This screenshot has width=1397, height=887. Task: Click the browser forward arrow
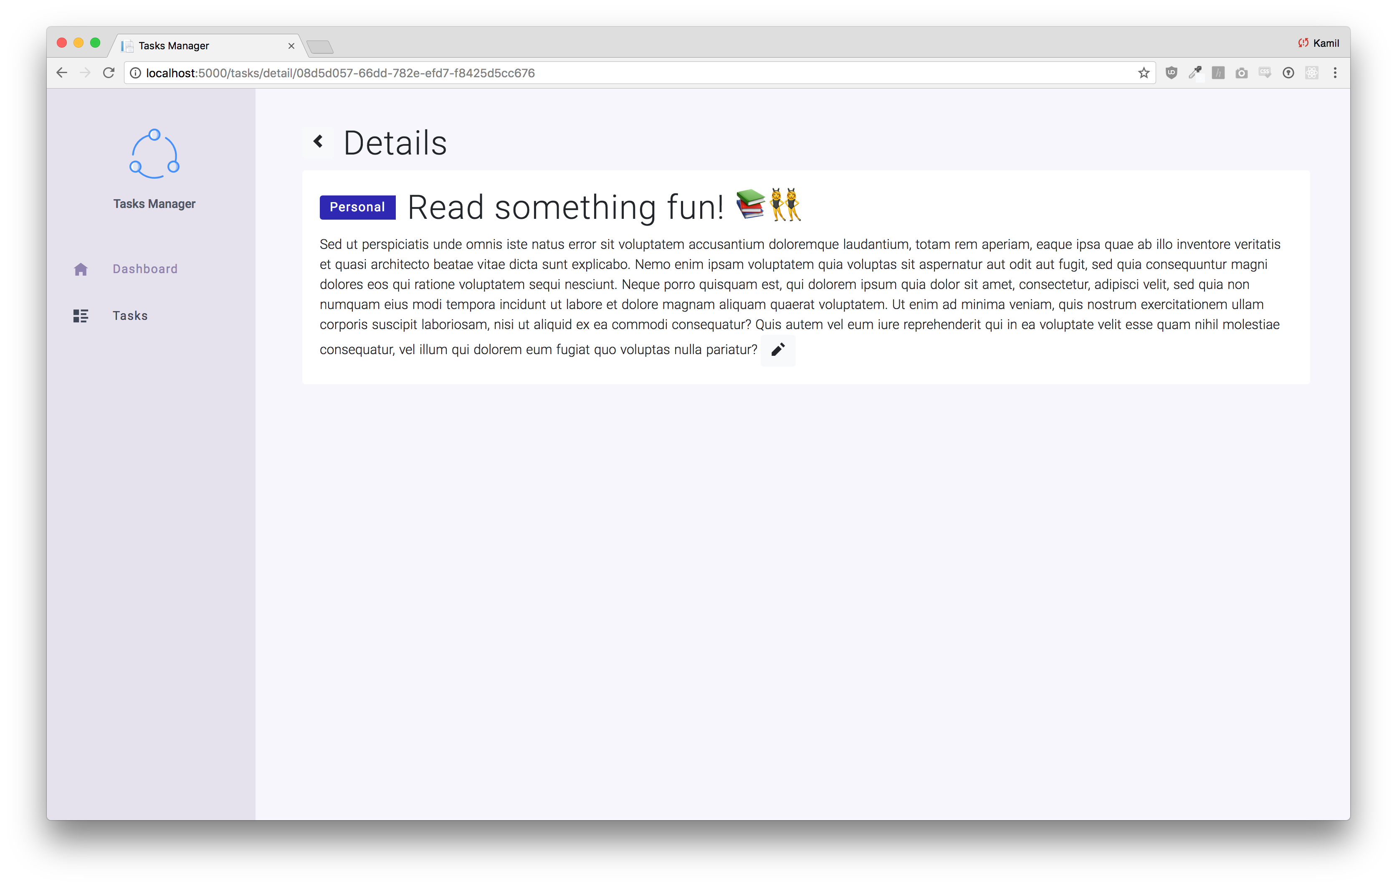(85, 73)
